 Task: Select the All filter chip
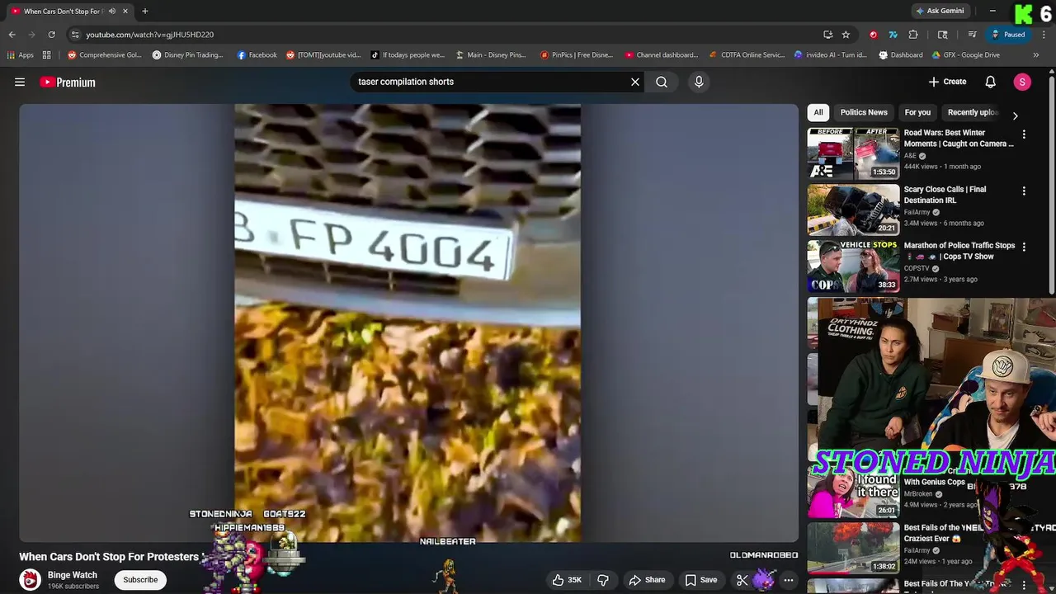coord(818,112)
